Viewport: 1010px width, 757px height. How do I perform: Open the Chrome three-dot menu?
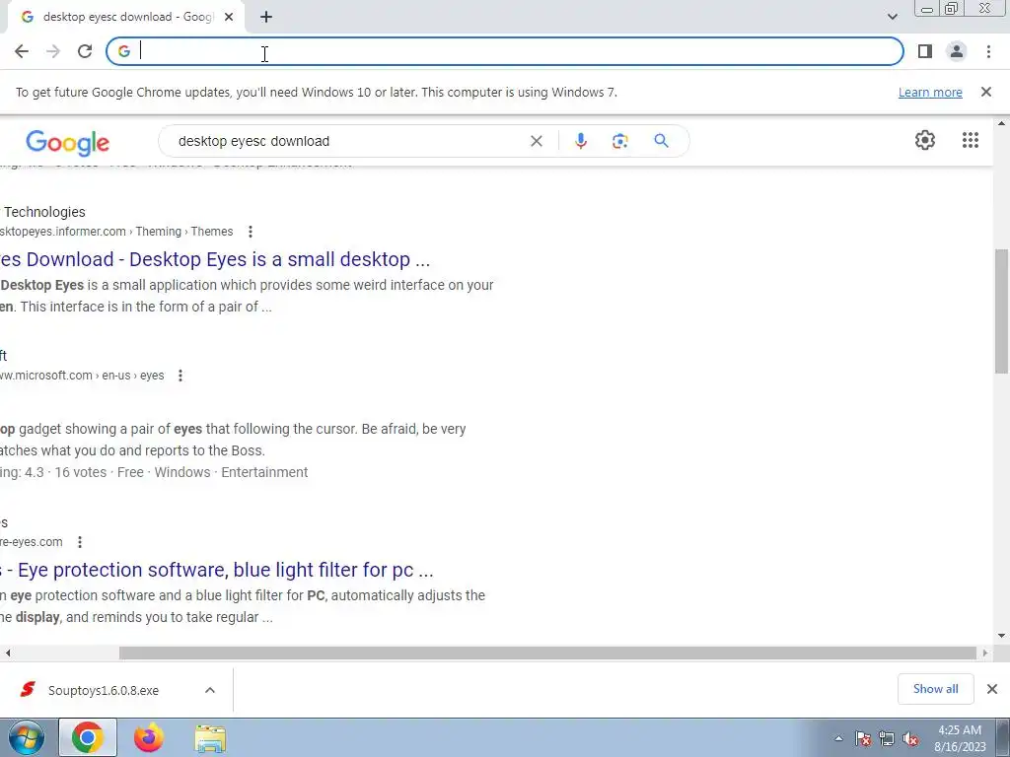tap(988, 51)
